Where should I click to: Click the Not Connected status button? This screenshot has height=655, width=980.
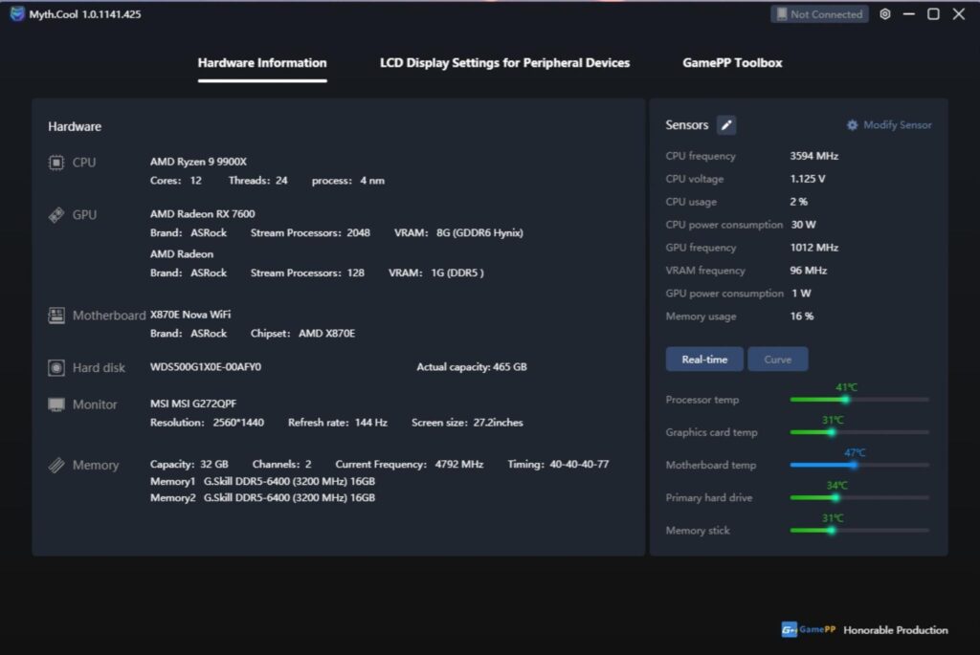819,13
